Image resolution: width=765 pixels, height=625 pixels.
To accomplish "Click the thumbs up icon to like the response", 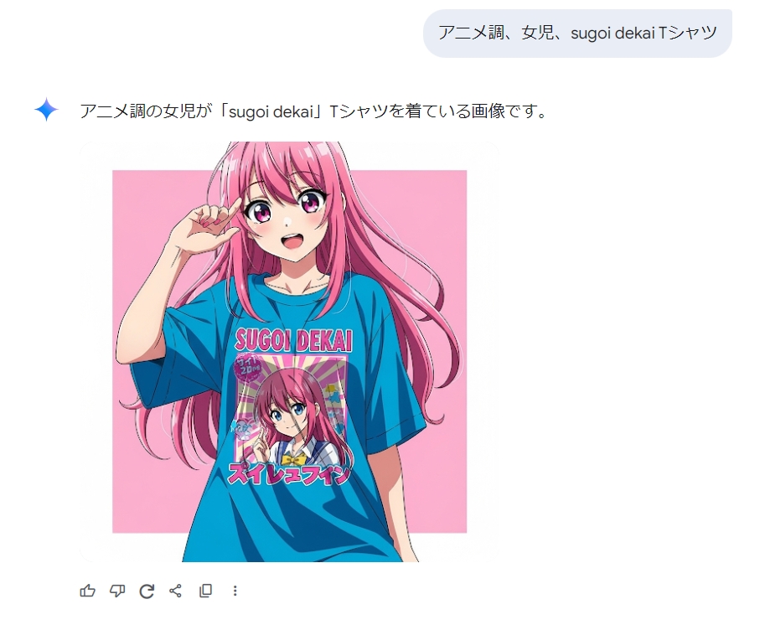I will point(88,591).
